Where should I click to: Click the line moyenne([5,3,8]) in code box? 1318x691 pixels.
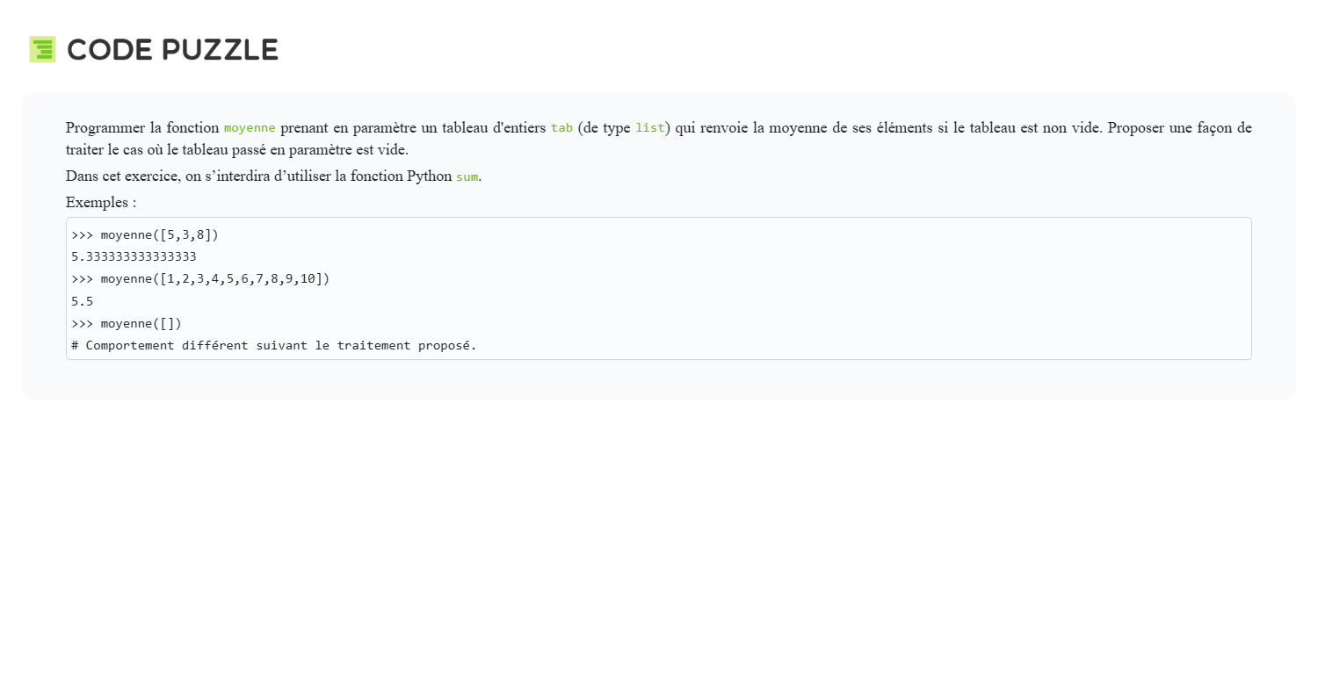(x=145, y=235)
